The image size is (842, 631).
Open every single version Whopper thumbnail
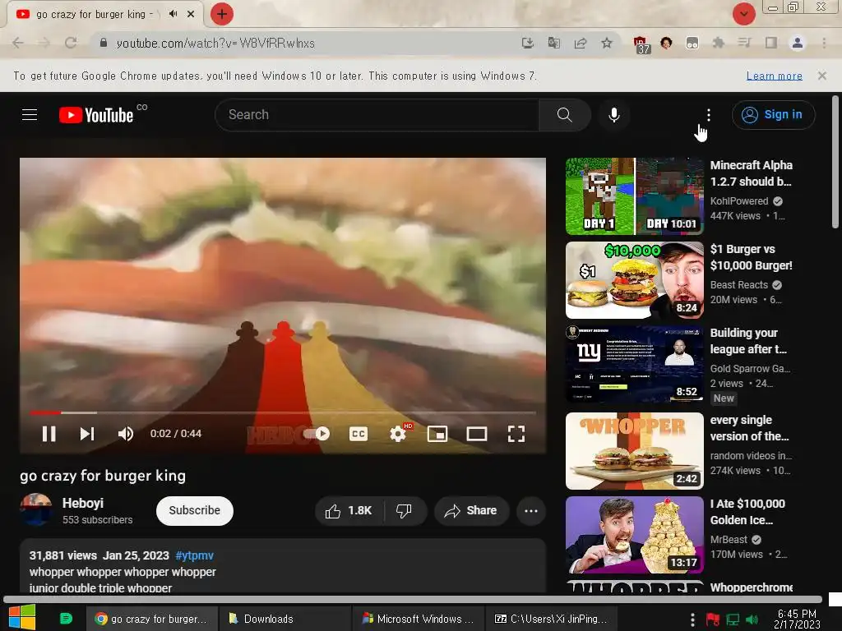coord(634,451)
